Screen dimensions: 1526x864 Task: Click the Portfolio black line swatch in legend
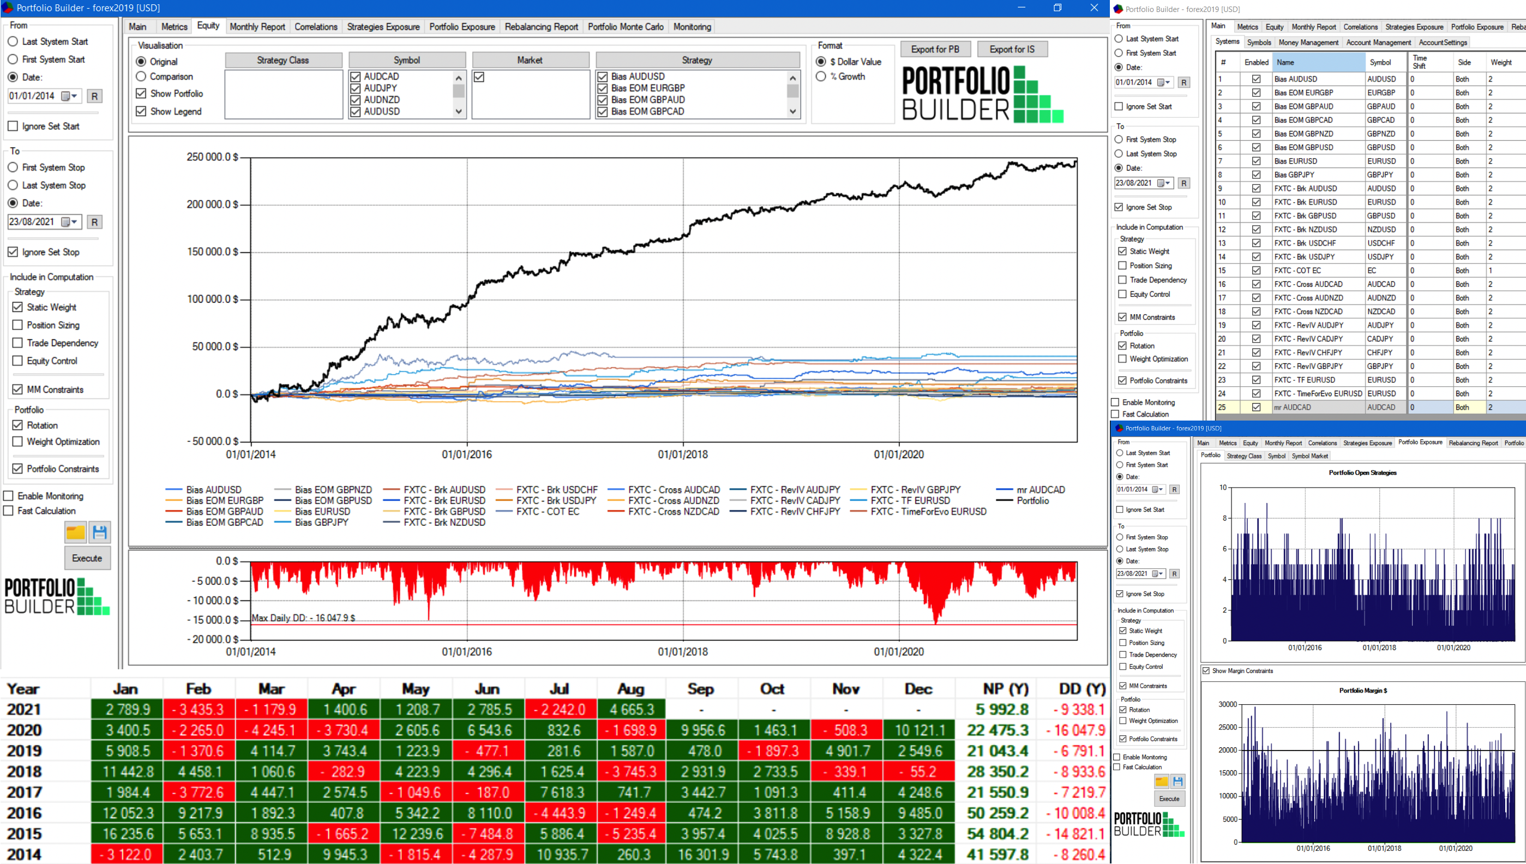1004,501
